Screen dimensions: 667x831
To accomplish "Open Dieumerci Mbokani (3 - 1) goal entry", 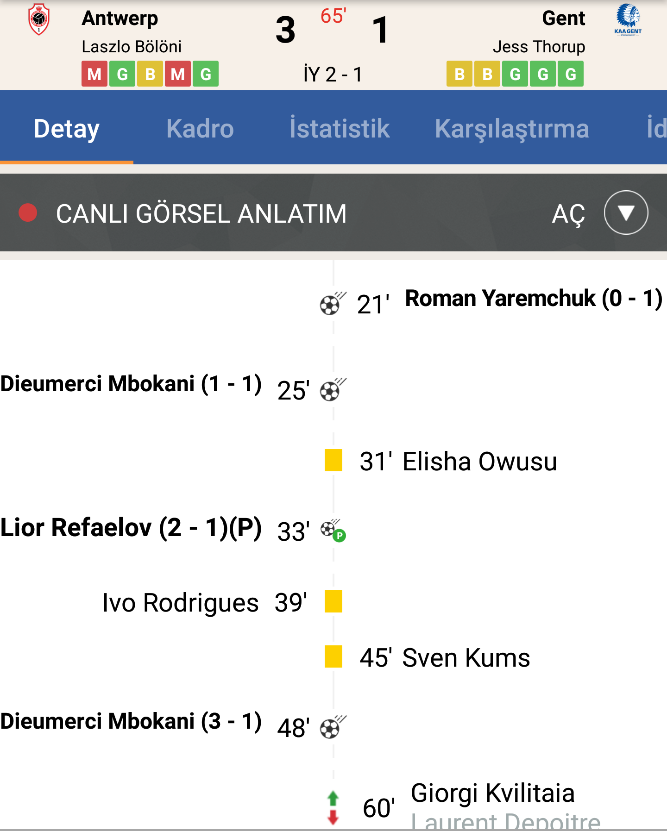I will (x=131, y=721).
